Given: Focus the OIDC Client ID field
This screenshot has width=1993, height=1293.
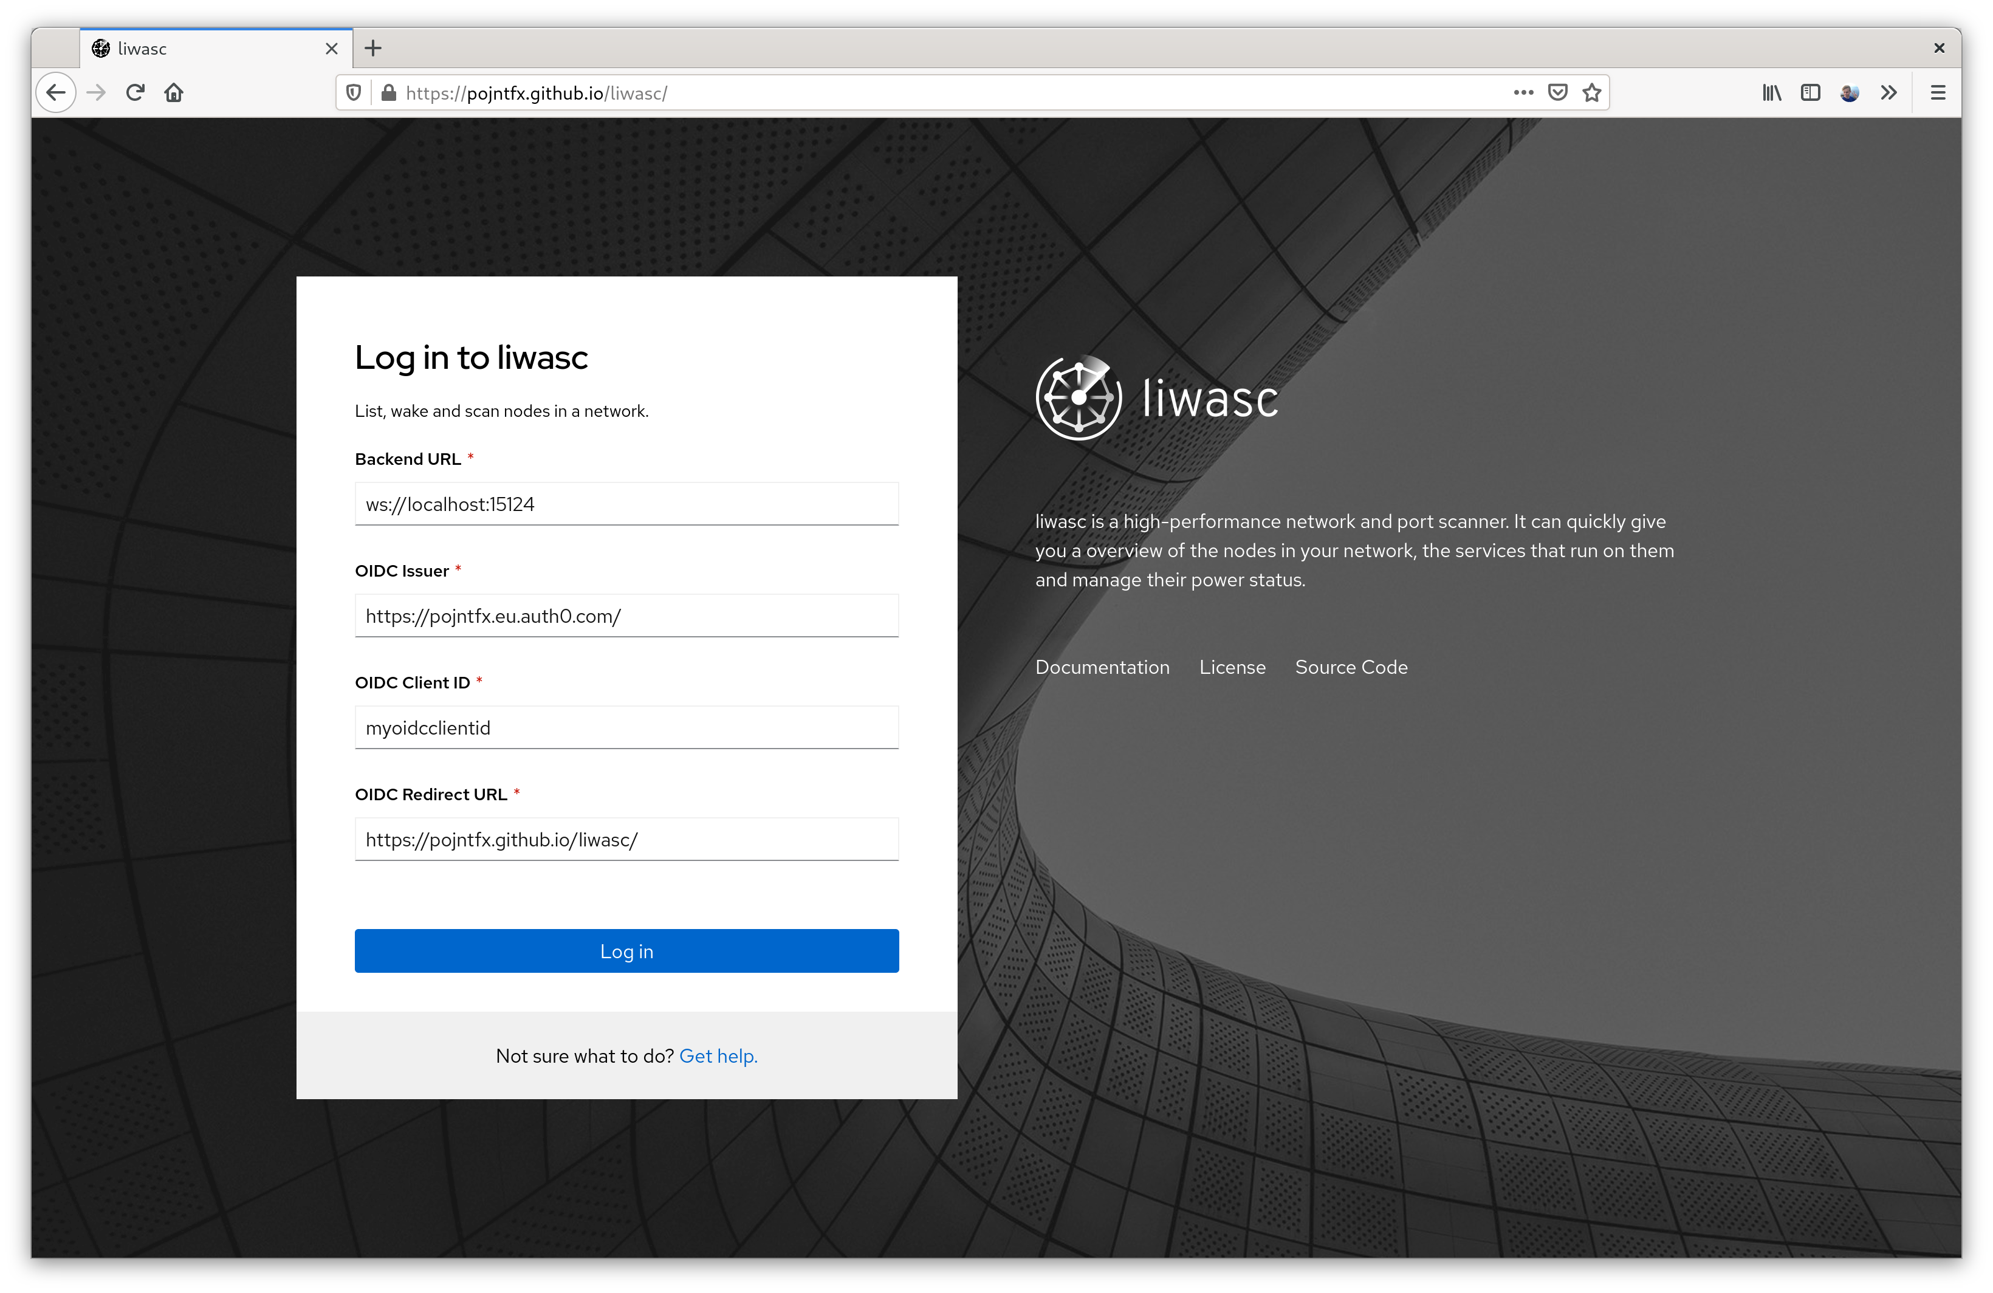Looking at the screenshot, I should 626,728.
